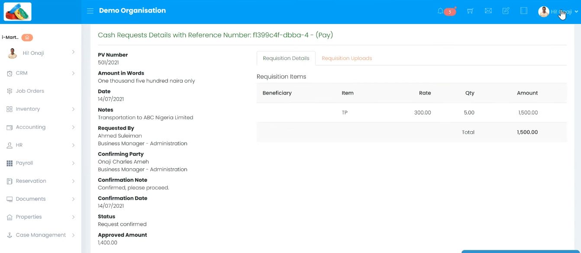This screenshot has width=581, height=253.
Task: Click the shopping cart icon in header
Action: [470, 11]
